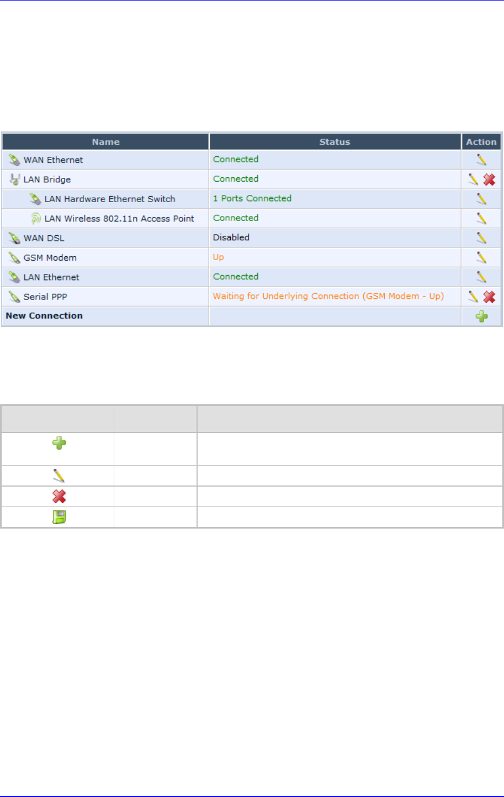Edit LAN Wireless 802.11n Access Point pencil
Viewport: 504px width, 797px height.
481,218
